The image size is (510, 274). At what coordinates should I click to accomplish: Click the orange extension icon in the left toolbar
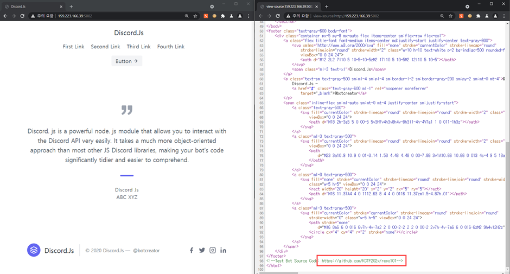[x=206, y=16]
